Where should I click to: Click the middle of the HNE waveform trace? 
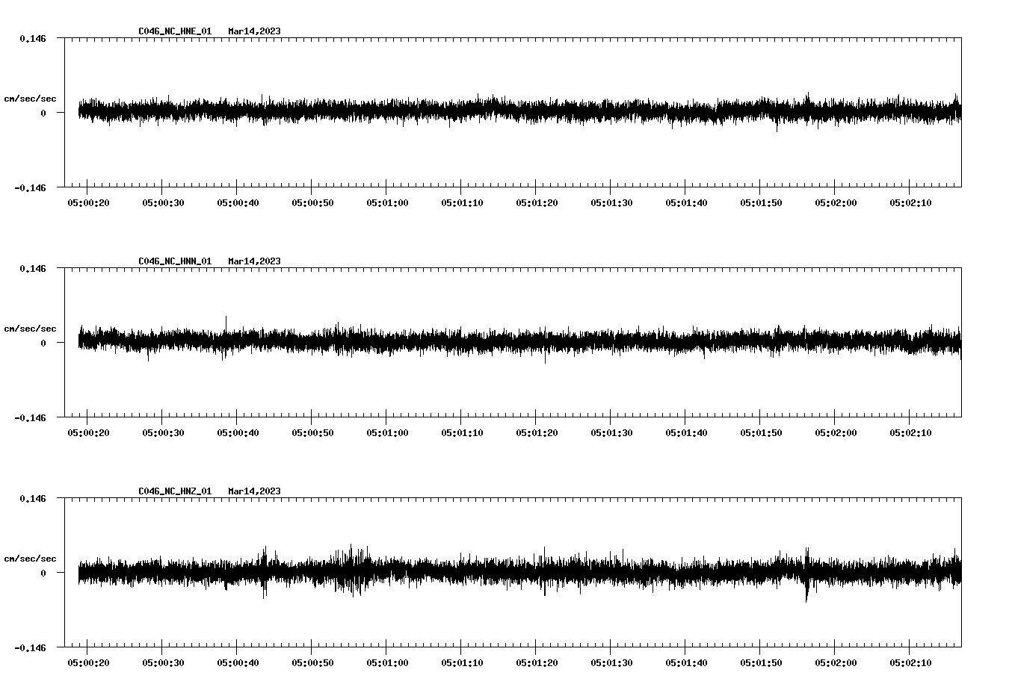516,111
